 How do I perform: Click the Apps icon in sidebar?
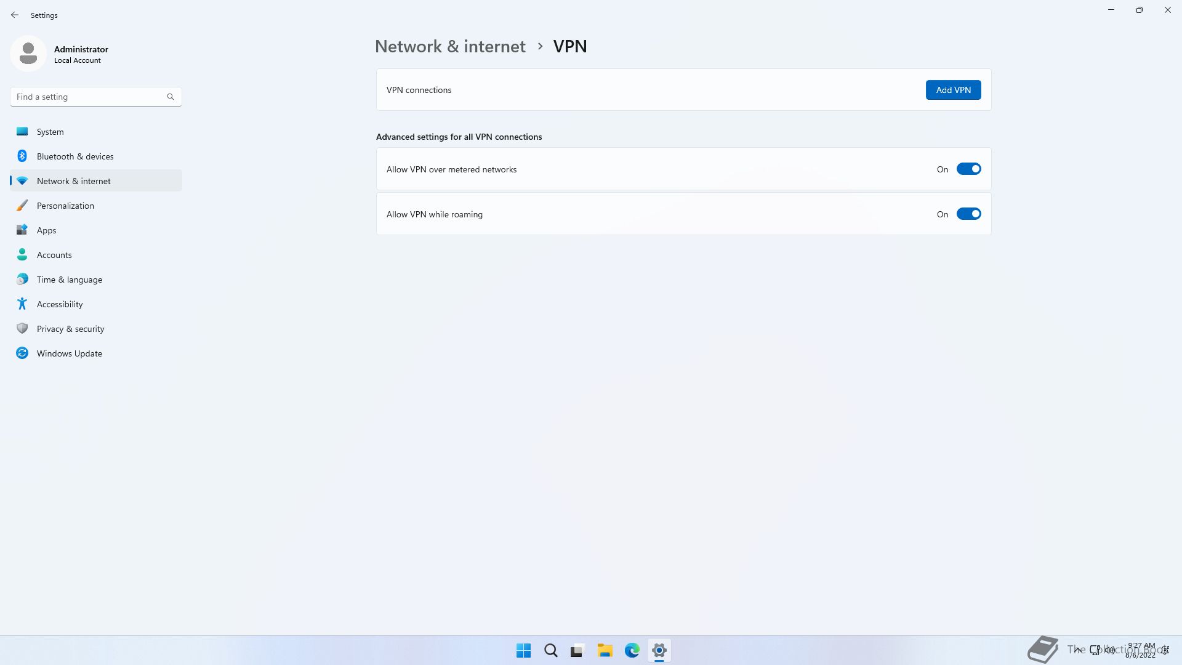(x=22, y=230)
